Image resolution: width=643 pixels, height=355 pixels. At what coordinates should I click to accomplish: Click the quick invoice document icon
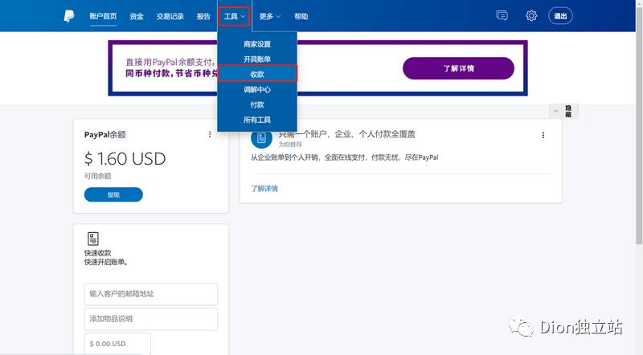93,239
